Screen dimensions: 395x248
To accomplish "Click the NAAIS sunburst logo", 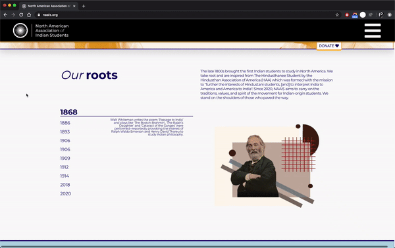I will pyautogui.click(x=20, y=30).
